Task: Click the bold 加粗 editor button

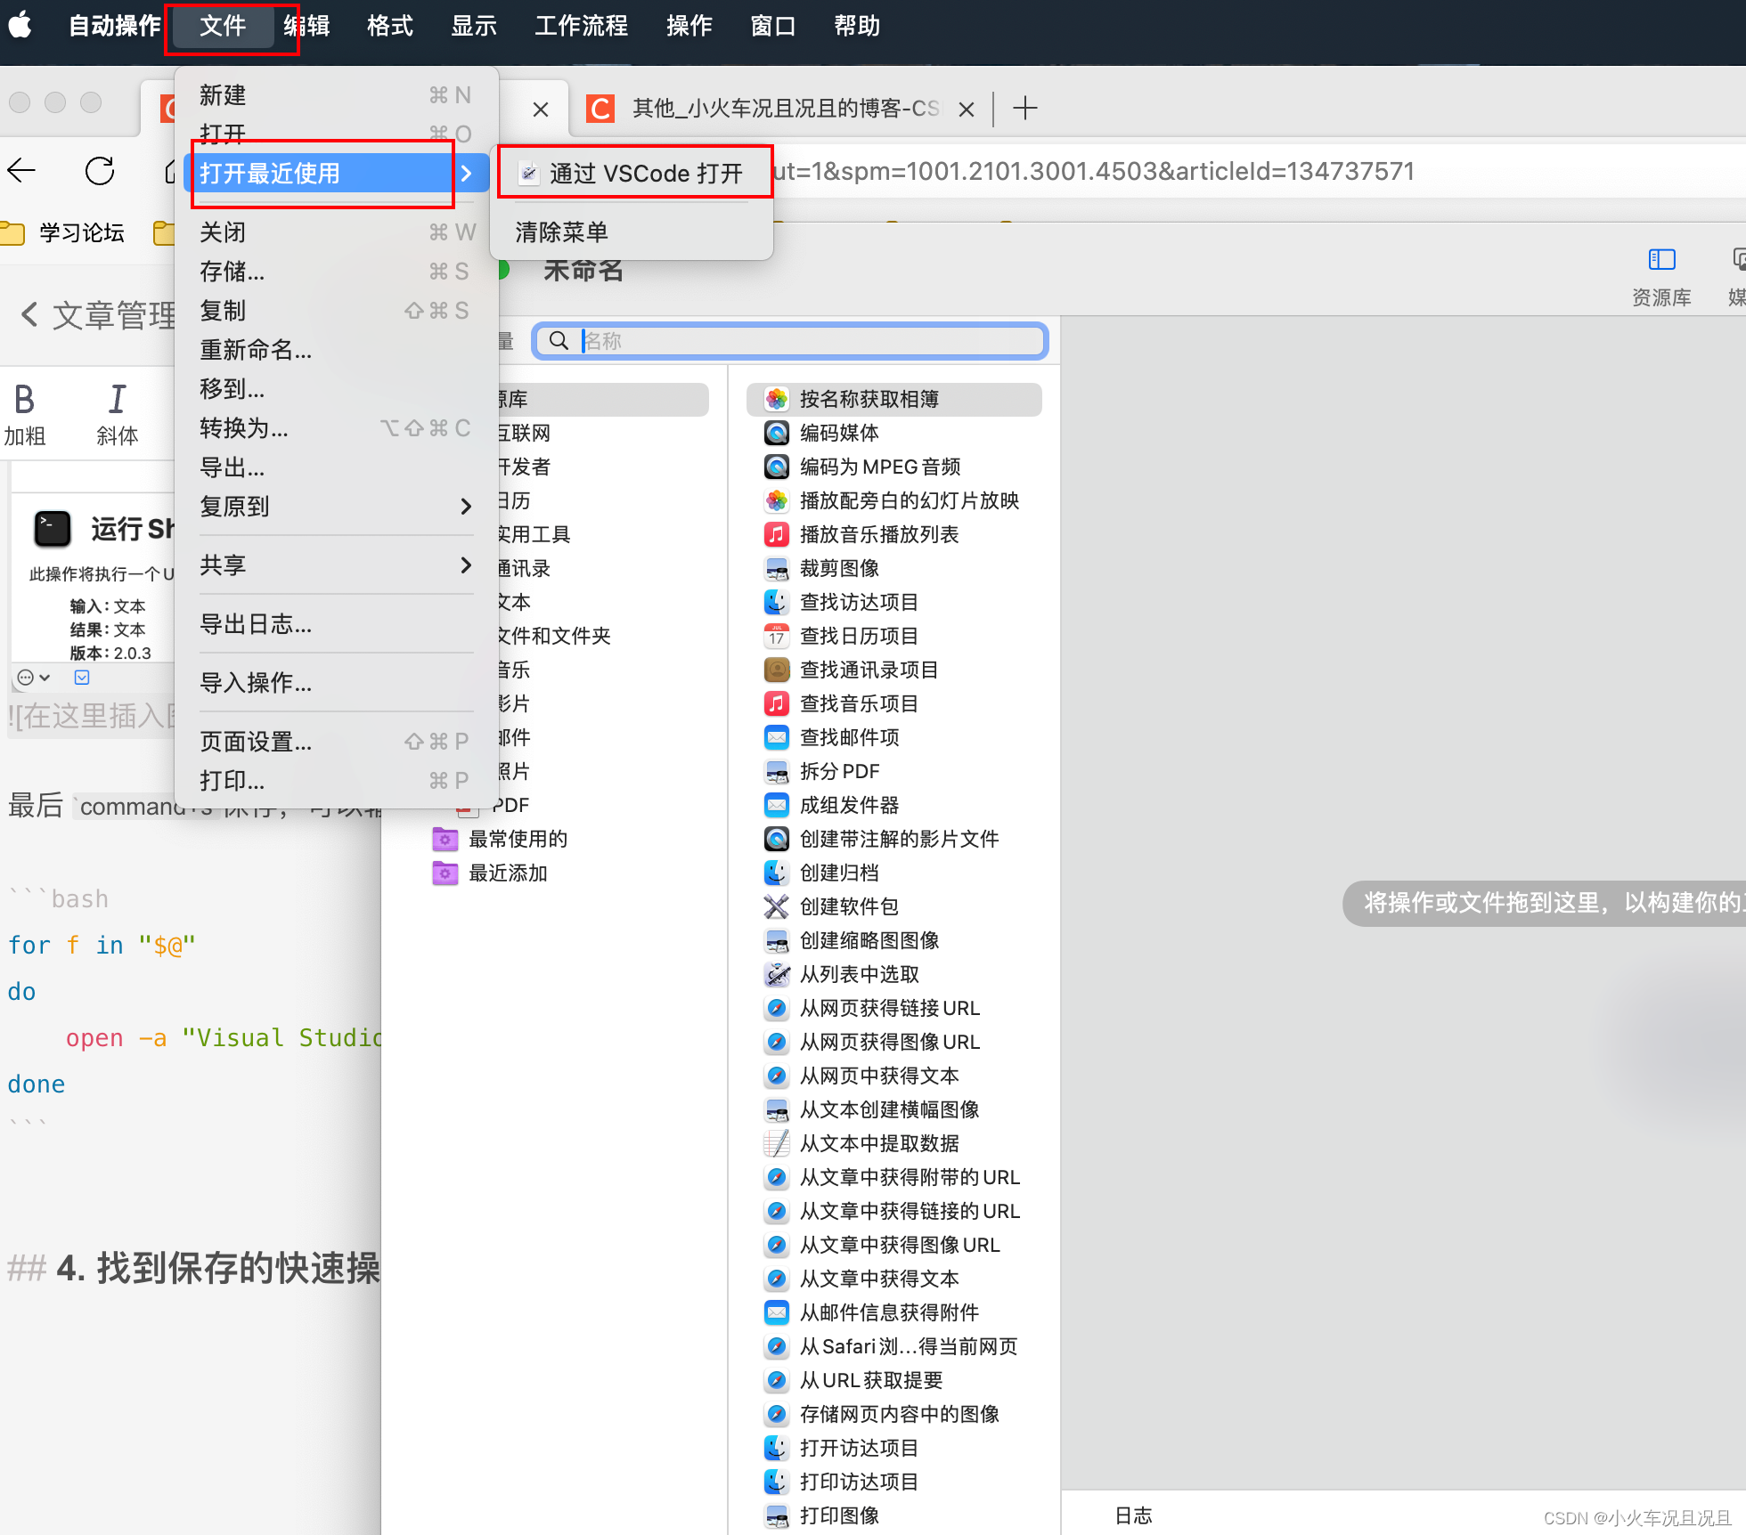Action: (25, 413)
